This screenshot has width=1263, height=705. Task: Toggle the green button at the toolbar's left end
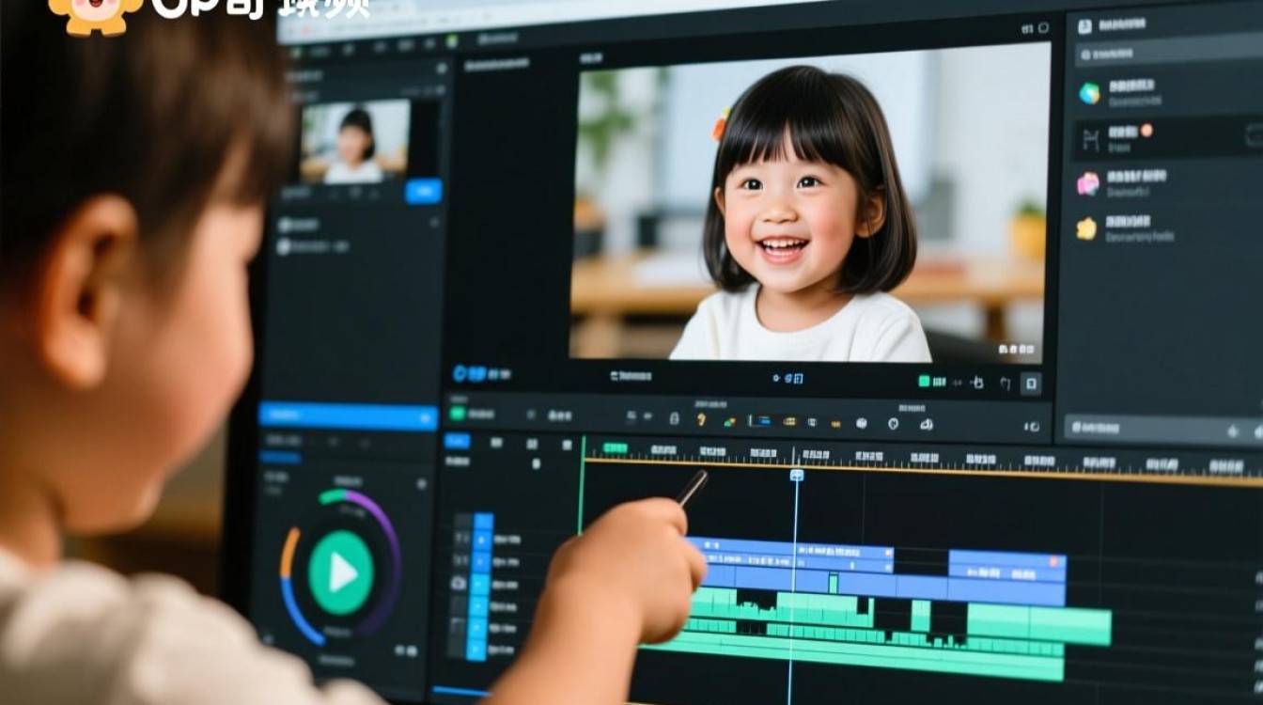458,413
